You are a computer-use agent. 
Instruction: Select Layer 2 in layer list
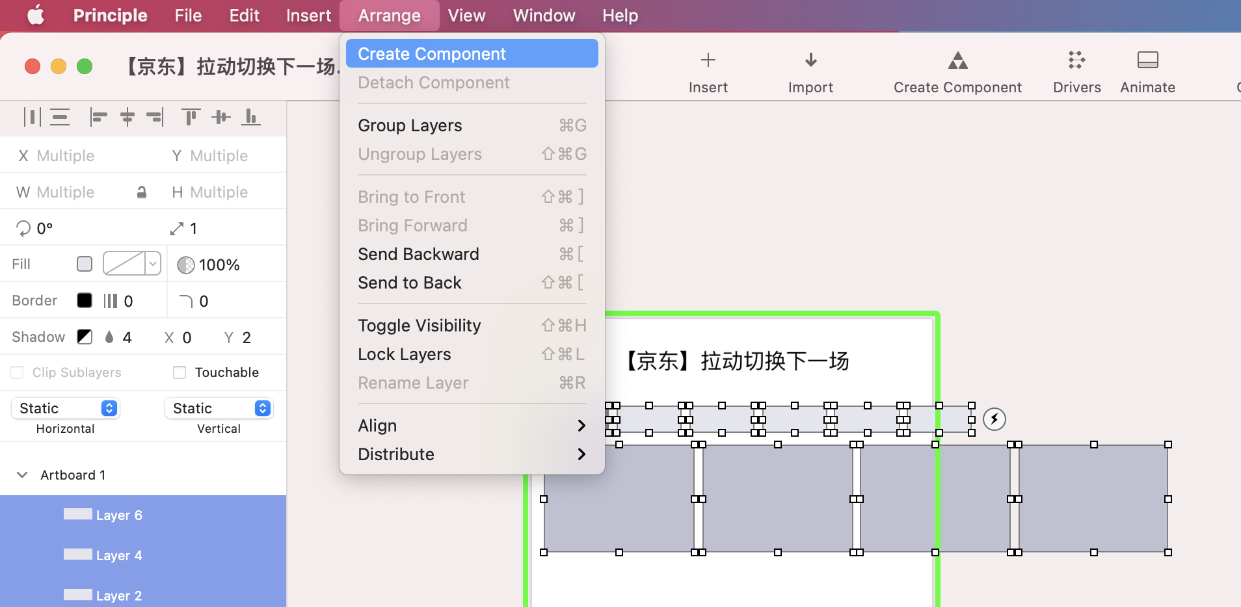[143, 591]
